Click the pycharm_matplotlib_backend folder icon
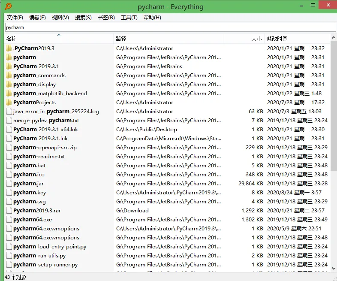Viewport: 337px width, 281px height. pyautogui.click(x=9, y=93)
